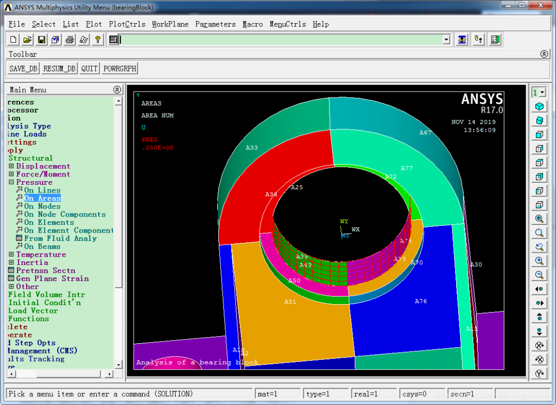Open the WorkPlane menu

[x=170, y=24]
